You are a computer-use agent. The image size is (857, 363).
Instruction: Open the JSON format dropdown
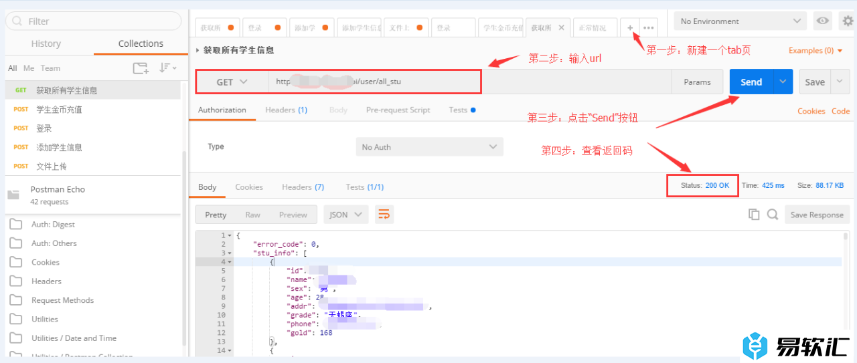tap(346, 215)
